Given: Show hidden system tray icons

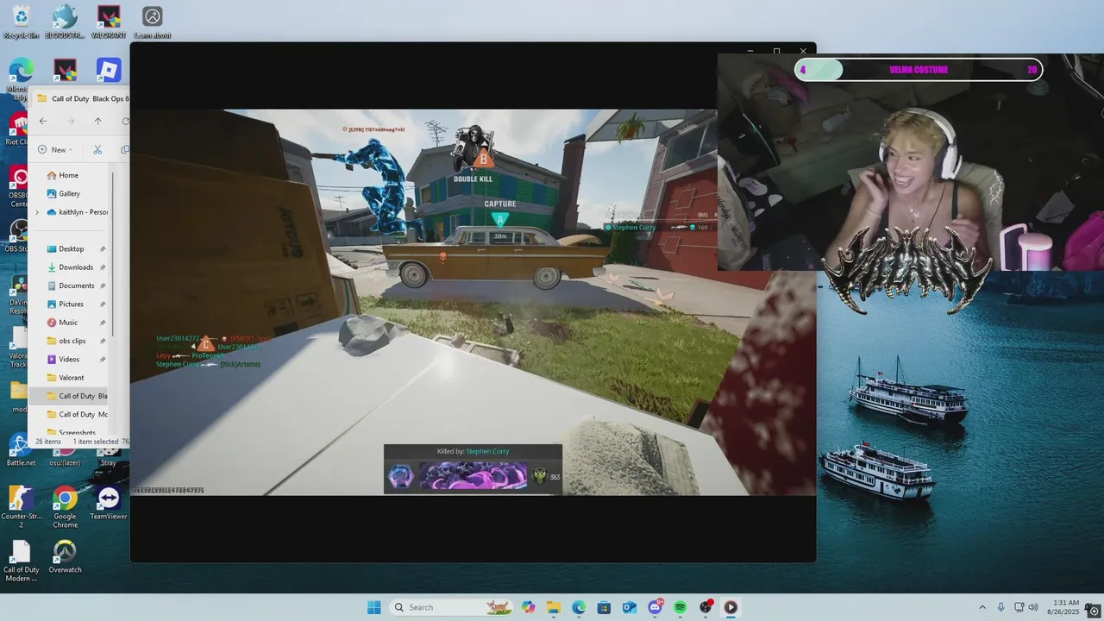Looking at the screenshot, I should tap(982, 607).
